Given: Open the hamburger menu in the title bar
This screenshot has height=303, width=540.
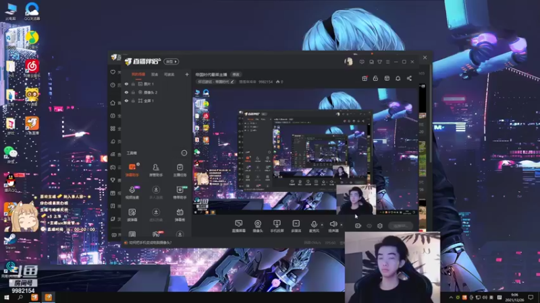Looking at the screenshot, I should (x=387, y=62).
